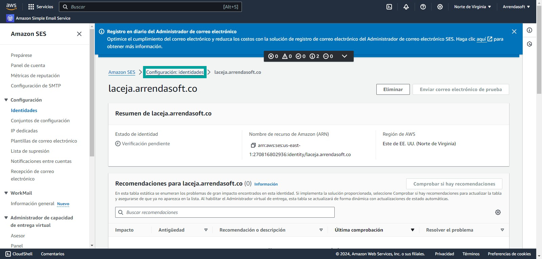This screenshot has height=259, width=542.
Task: Open Términos footer link
Action: point(471,254)
